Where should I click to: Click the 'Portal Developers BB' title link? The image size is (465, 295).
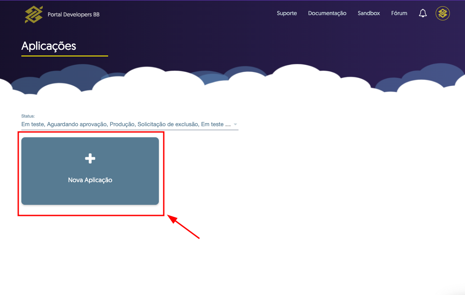coord(73,15)
